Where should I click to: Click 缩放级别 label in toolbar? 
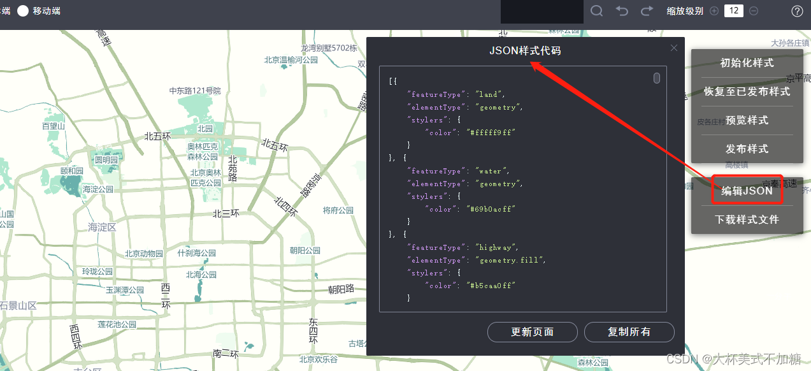pyautogui.click(x=685, y=11)
